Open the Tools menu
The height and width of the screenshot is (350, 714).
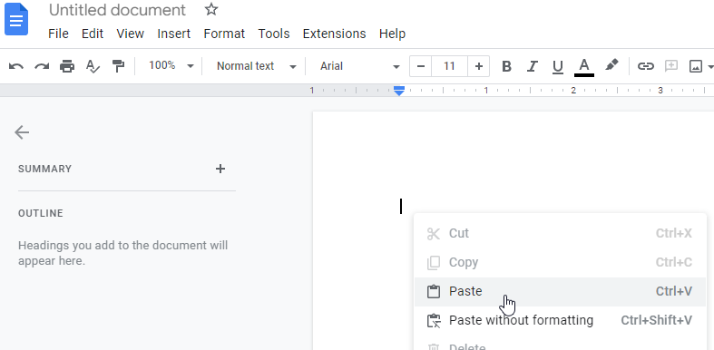274,34
